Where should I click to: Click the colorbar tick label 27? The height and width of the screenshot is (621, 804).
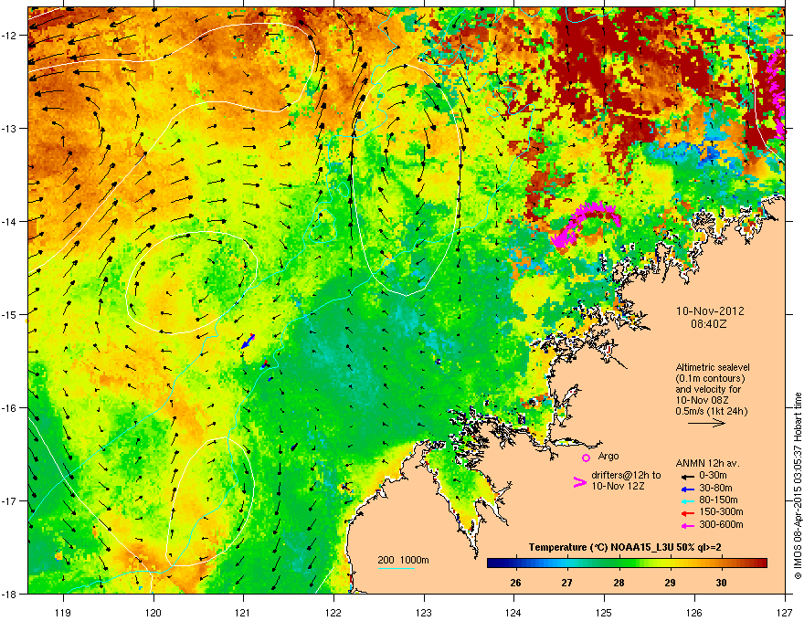567,583
